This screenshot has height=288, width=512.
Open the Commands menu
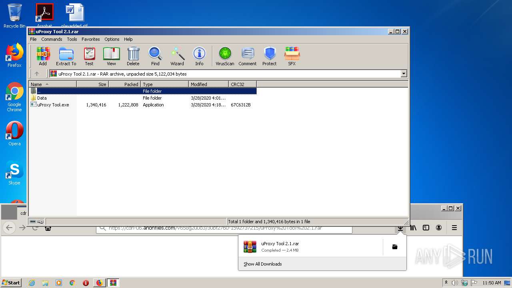52,39
